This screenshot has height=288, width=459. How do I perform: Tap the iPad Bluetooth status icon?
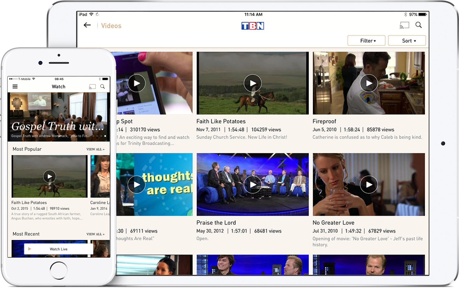click(x=405, y=14)
